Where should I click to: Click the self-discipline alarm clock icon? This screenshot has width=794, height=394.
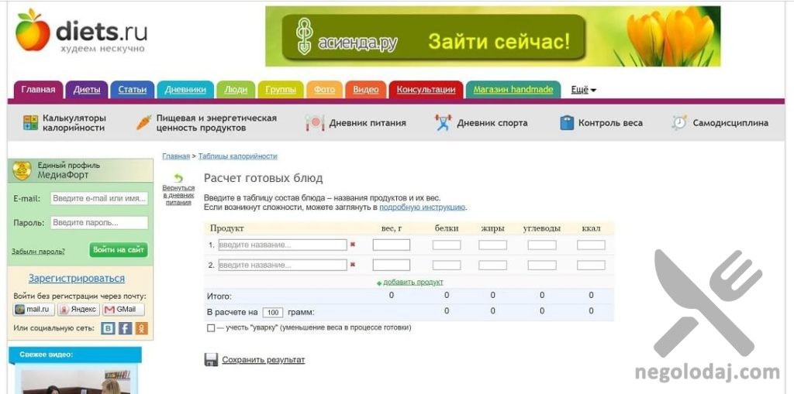click(679, 122)
